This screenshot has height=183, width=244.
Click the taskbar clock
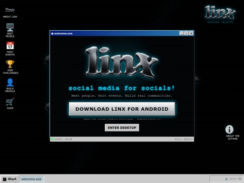[236, 179]
